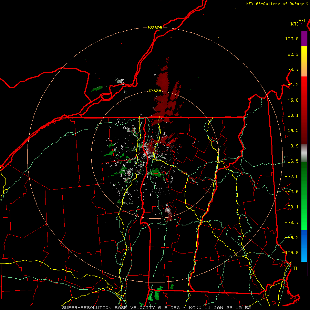Image resolution: width=310 pixels, height=310 pixels.
Task: Click the -63.1 legend value
Action: [292, 207]
